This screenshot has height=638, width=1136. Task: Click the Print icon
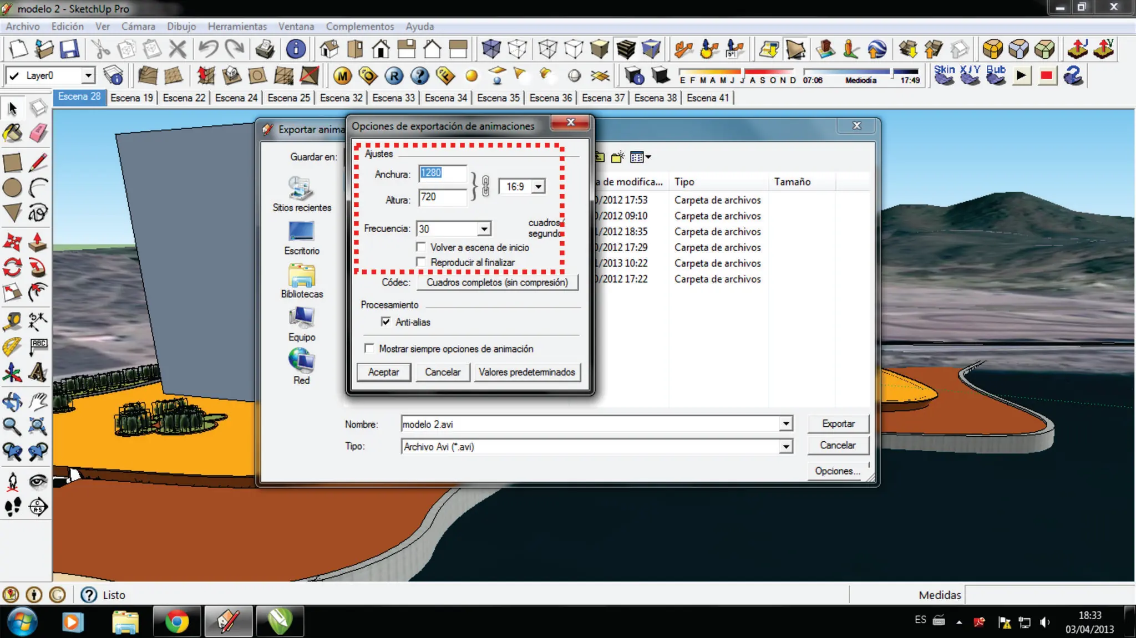coord(265,49)
